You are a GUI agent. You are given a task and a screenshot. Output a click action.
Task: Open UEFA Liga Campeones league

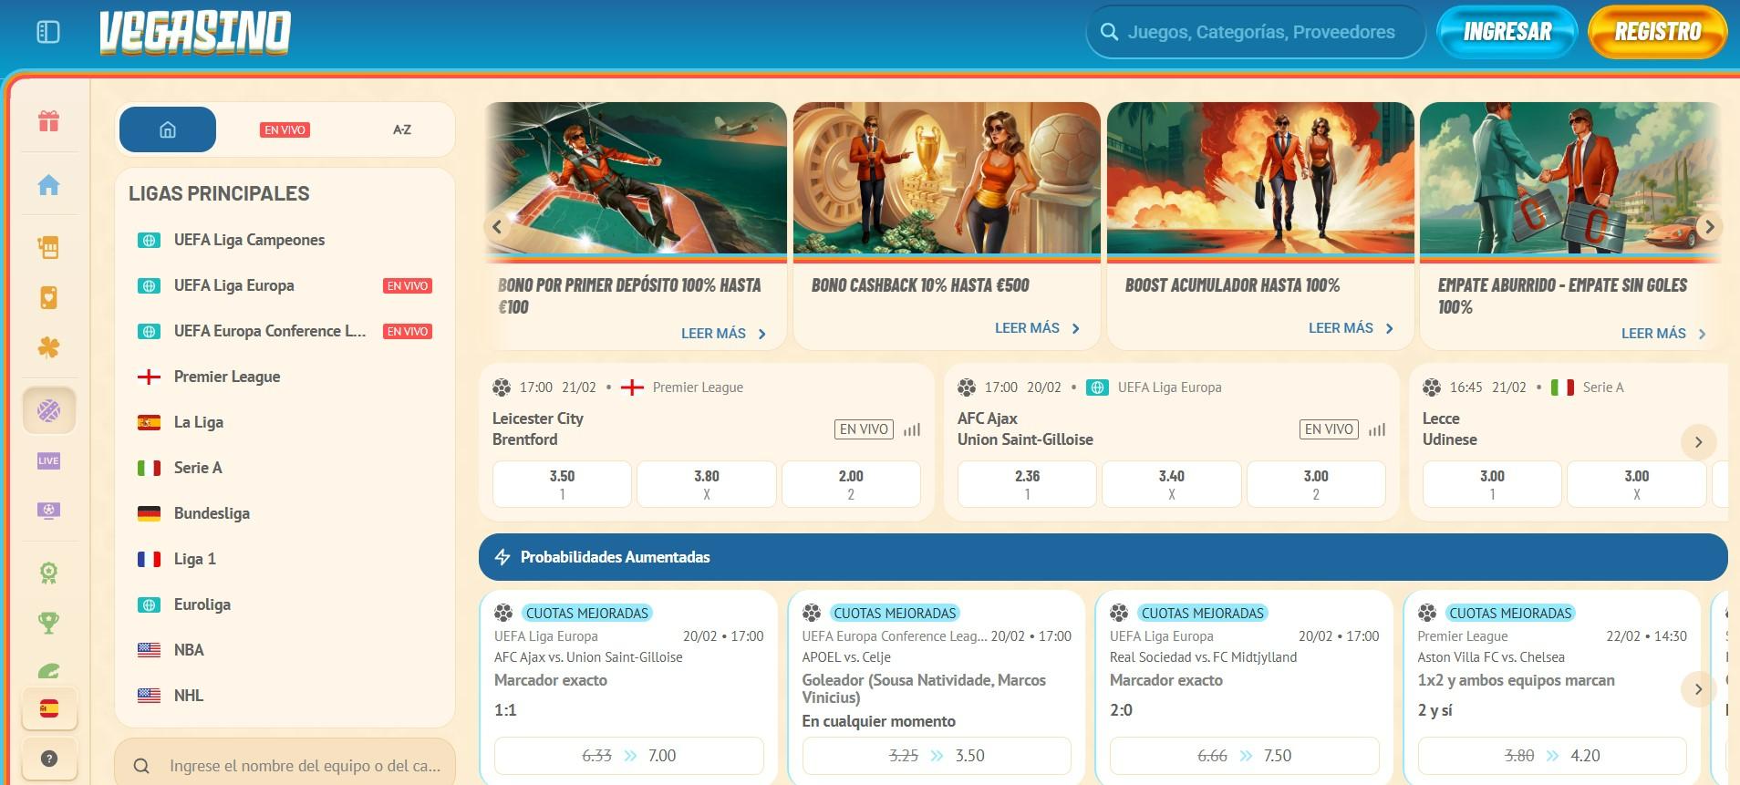285,240
